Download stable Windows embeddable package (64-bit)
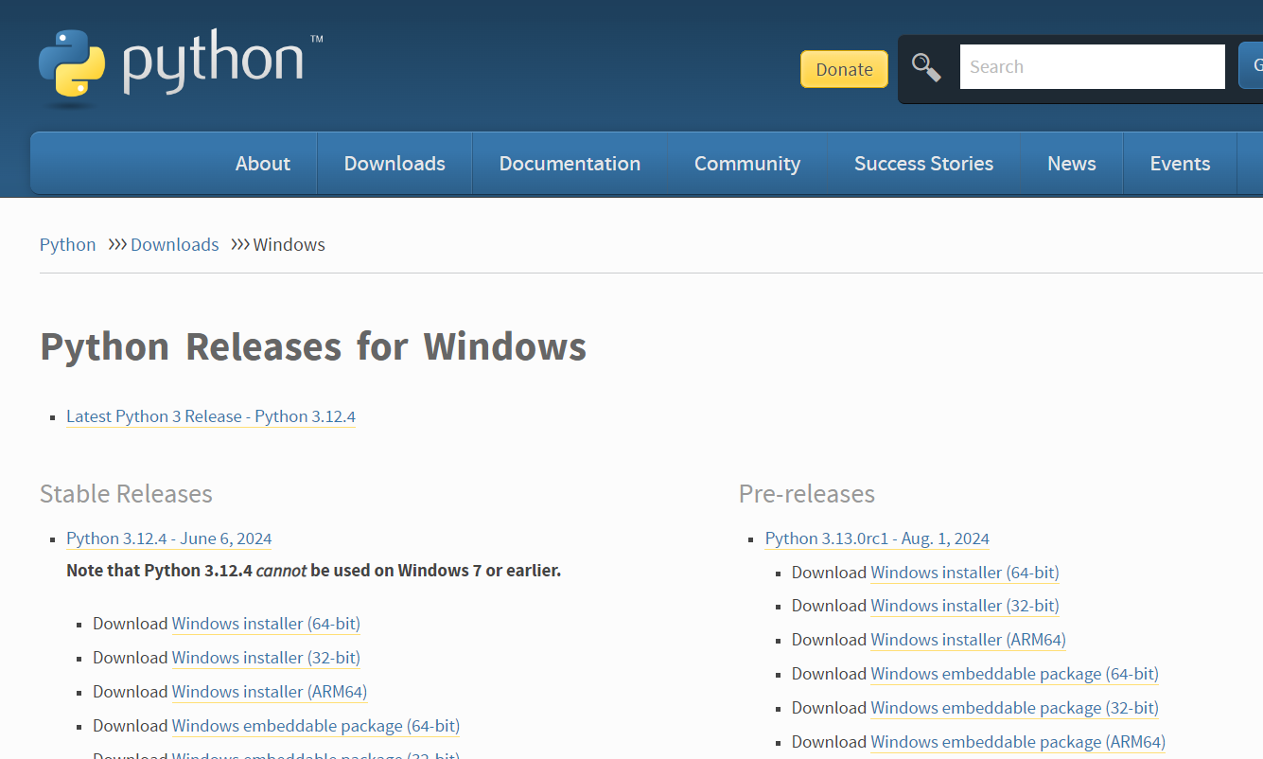This screenshot has height=759, width=1263. tap(316, 726)
